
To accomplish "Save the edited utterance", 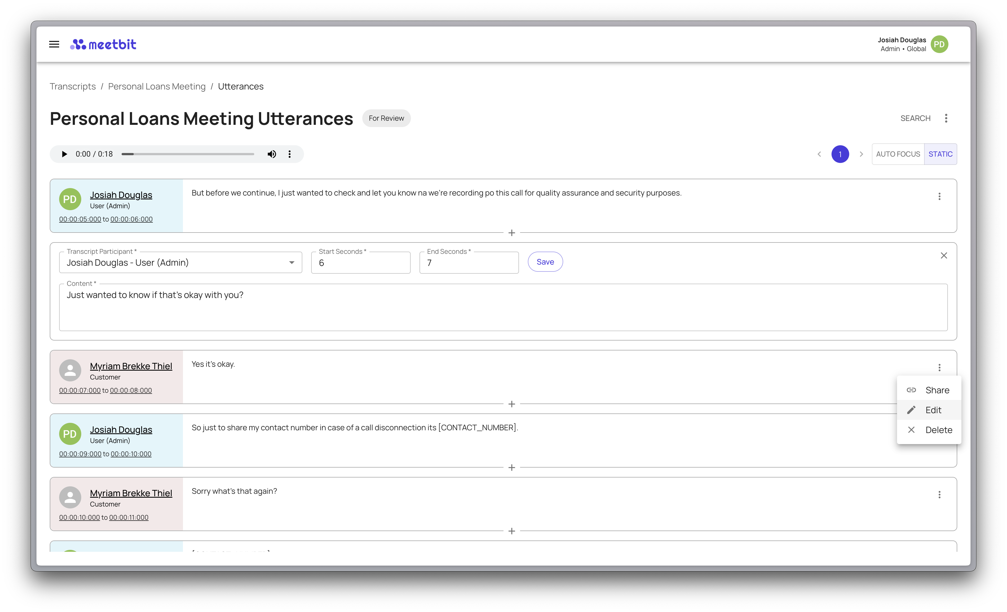I will [545, 262].
